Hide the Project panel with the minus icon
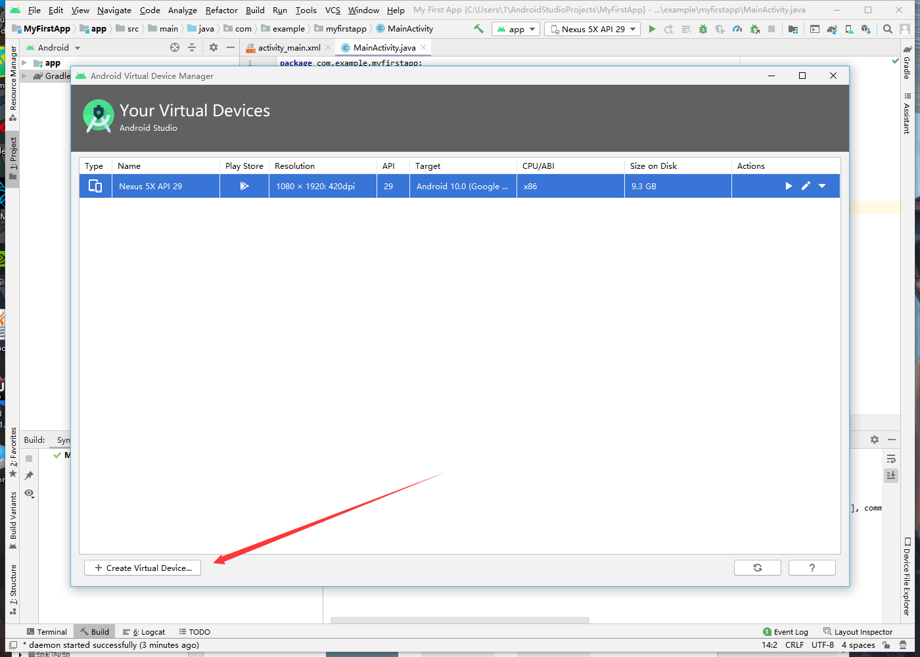The height and width of the screenshot is (657, 920). 230,47
